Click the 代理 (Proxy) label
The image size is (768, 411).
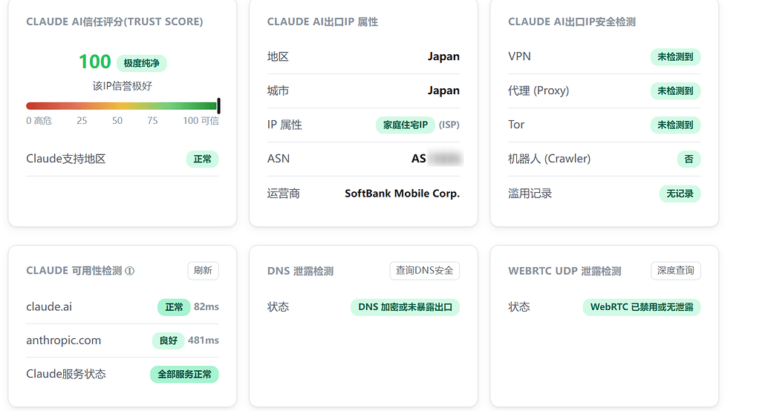pyautogui.click(x=538, y=91)
